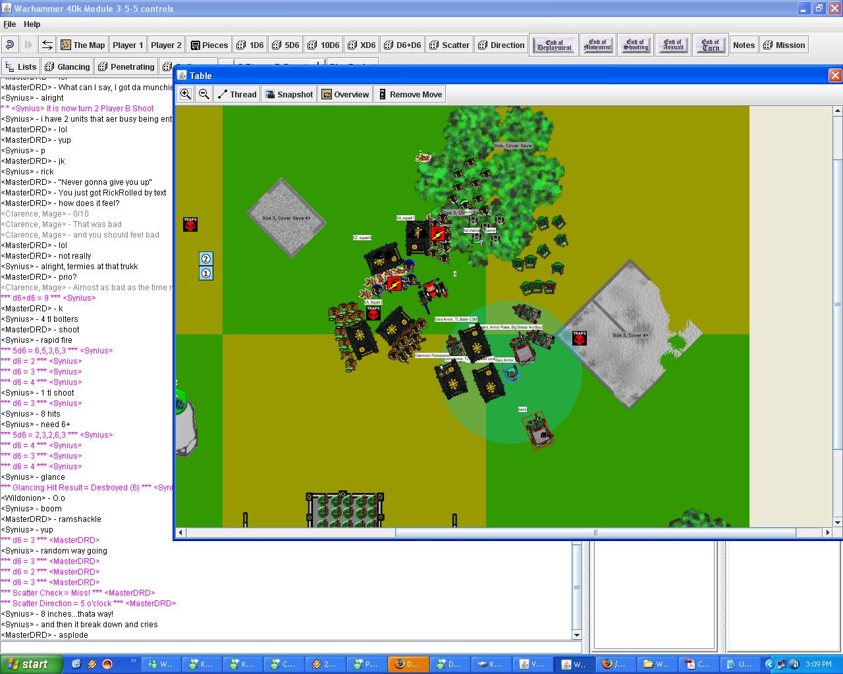
Task: Roll on the Glancing table
Action: coord(67,66)
